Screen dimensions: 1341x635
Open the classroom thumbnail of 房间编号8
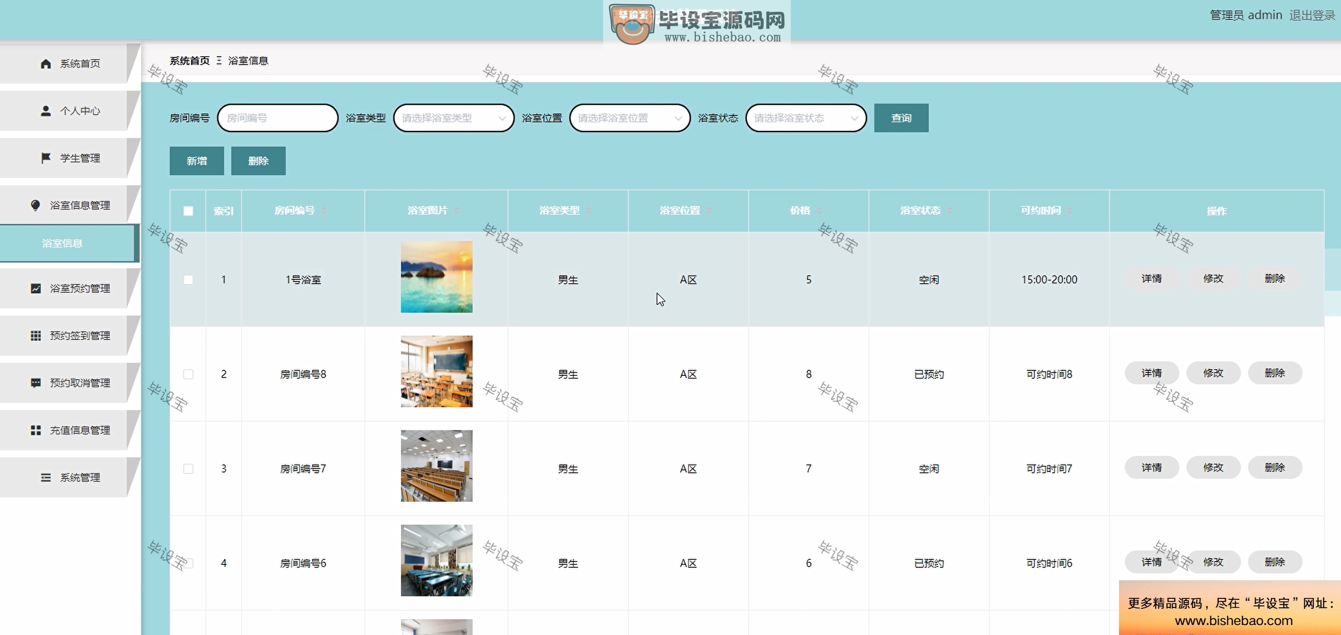(x=437, y=372)
